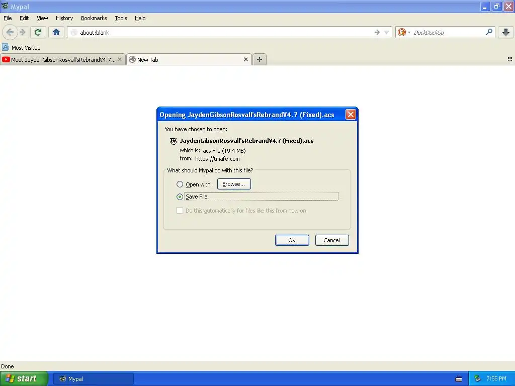Confirm the download with OK

pyautogui.click(x=292, y=240)
